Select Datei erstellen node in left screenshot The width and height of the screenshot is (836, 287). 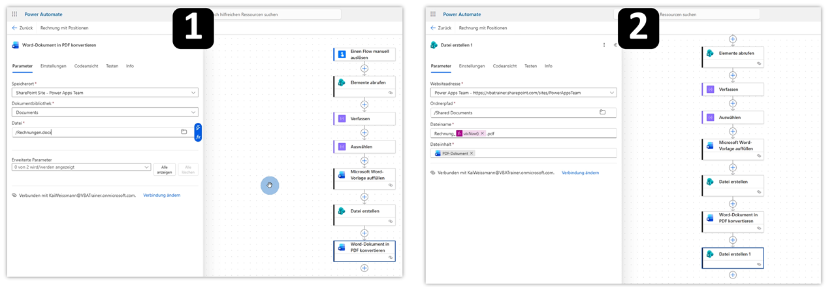(x=364, y=214)
